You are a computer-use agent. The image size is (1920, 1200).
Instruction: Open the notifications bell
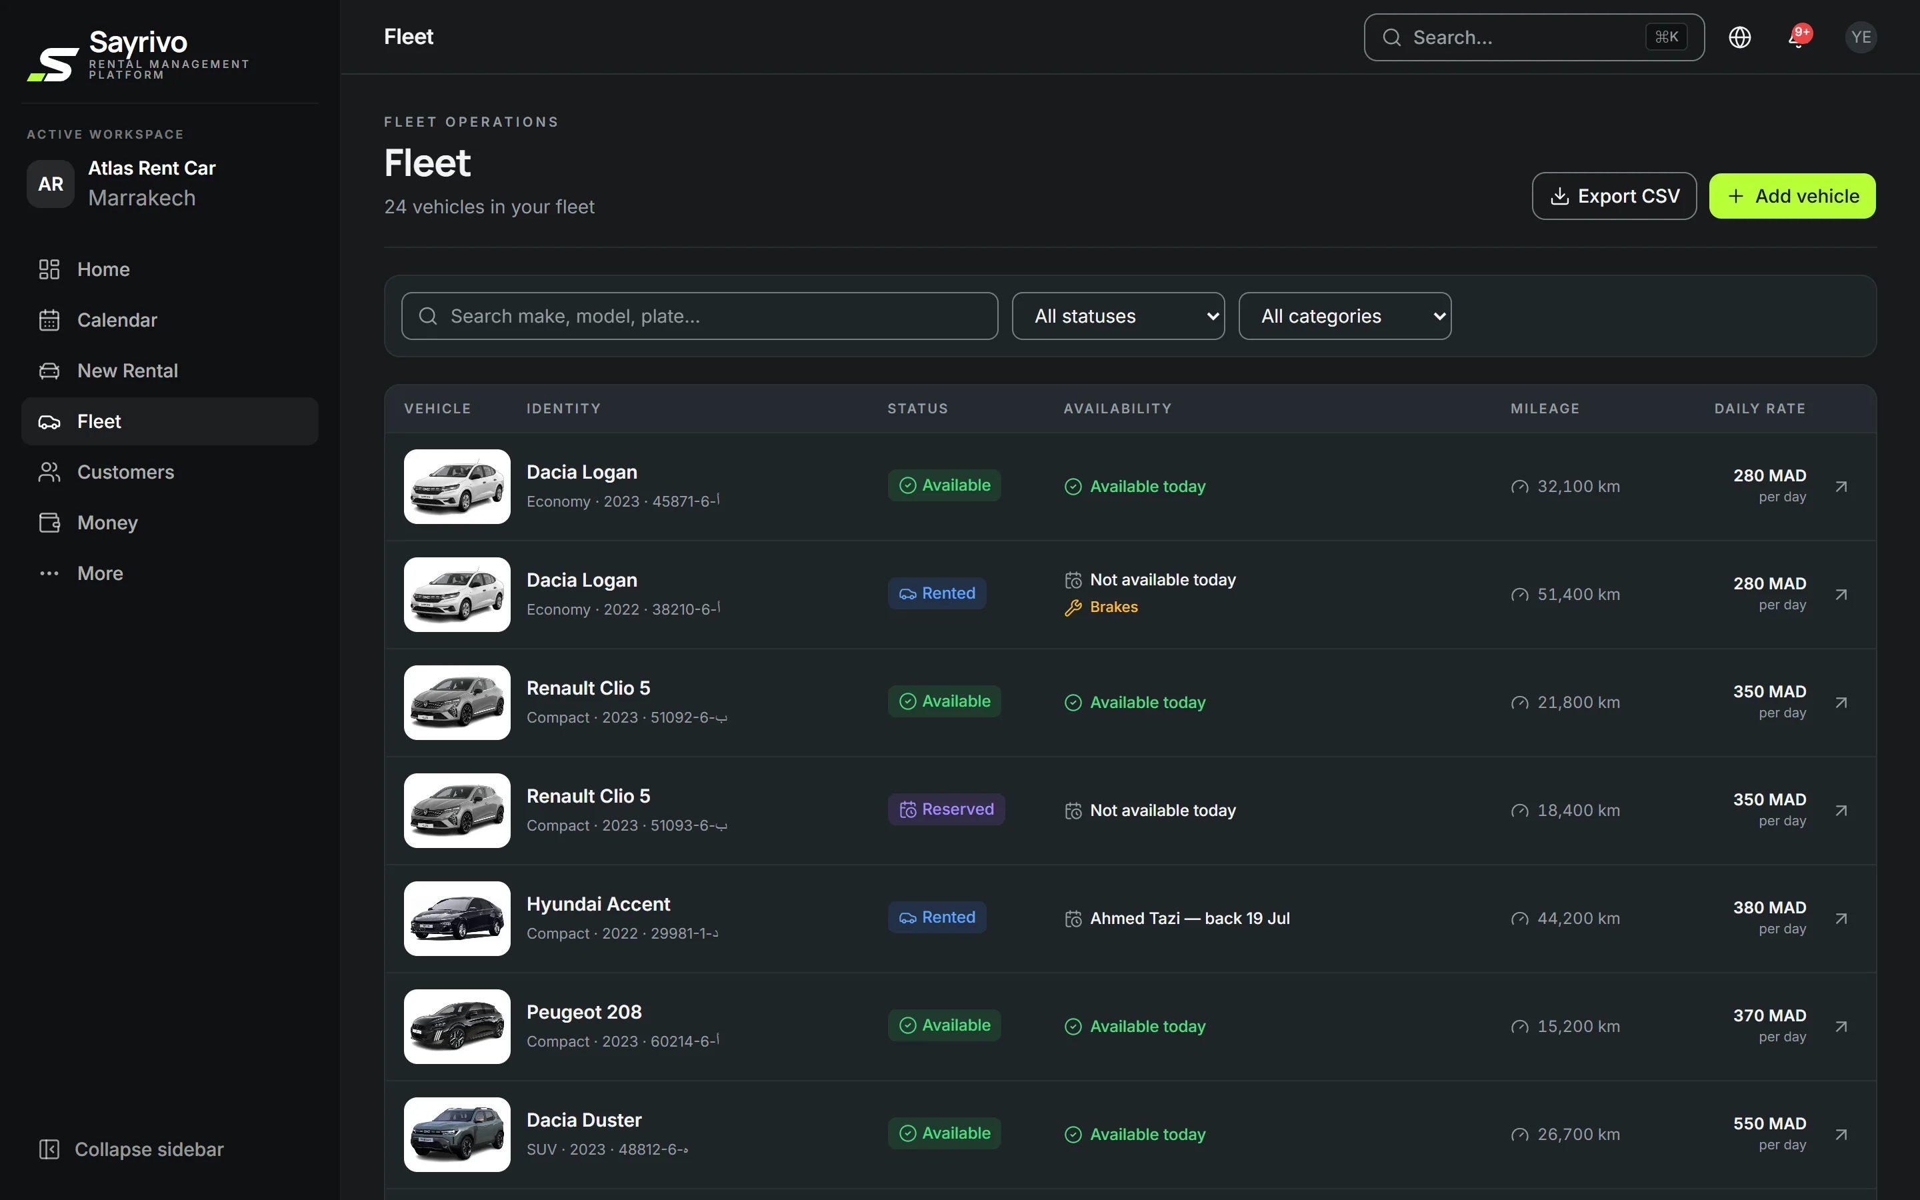point(1799,37)
